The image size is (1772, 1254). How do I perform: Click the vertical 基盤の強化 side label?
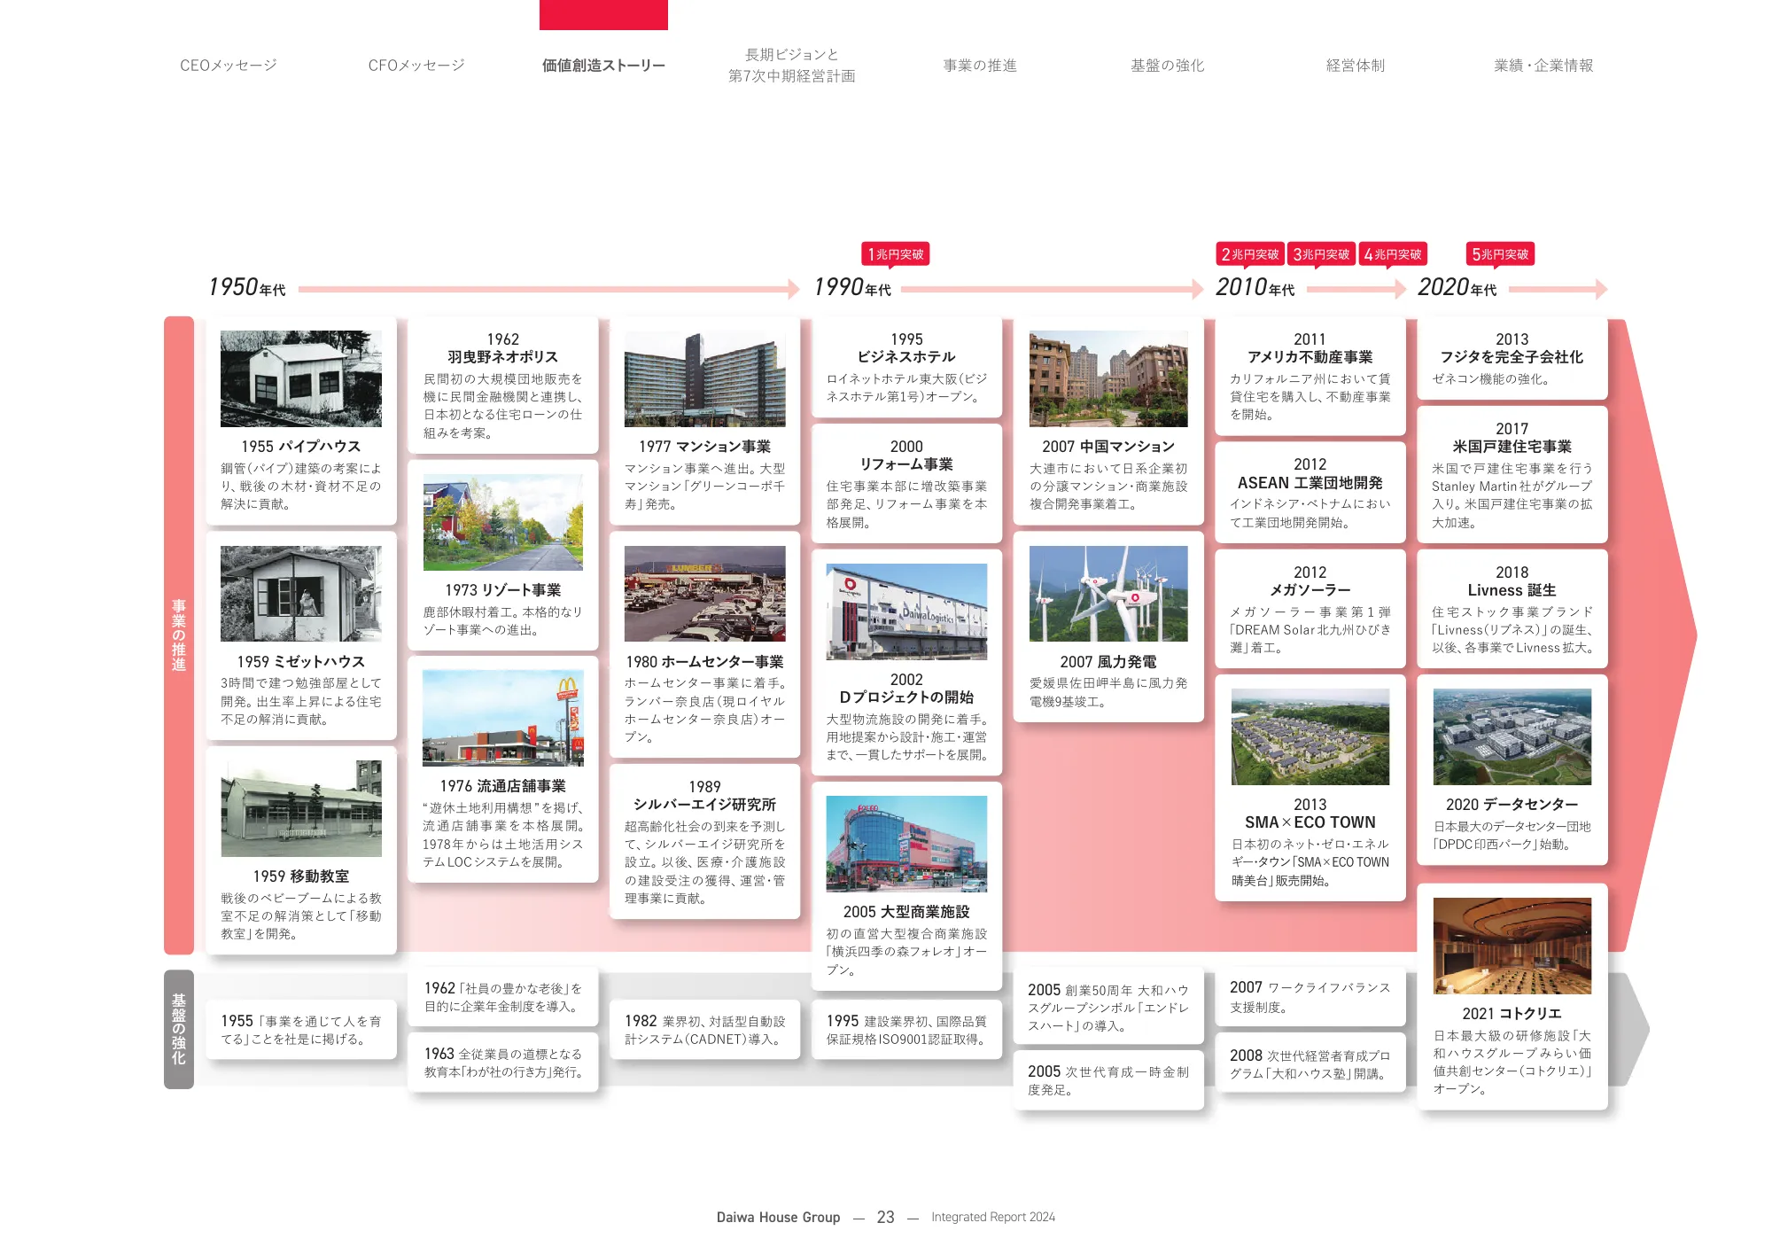pyautogui.click(x=179, y=1029)
